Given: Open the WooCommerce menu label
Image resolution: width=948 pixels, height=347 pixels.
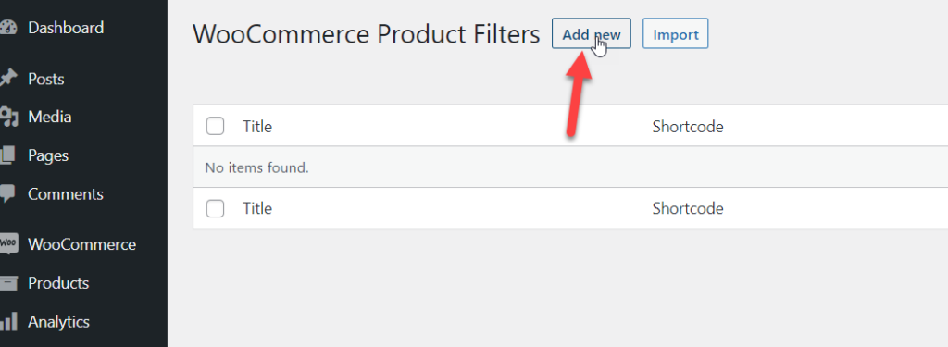Looking at the screenshot, I should pos(81,245).
